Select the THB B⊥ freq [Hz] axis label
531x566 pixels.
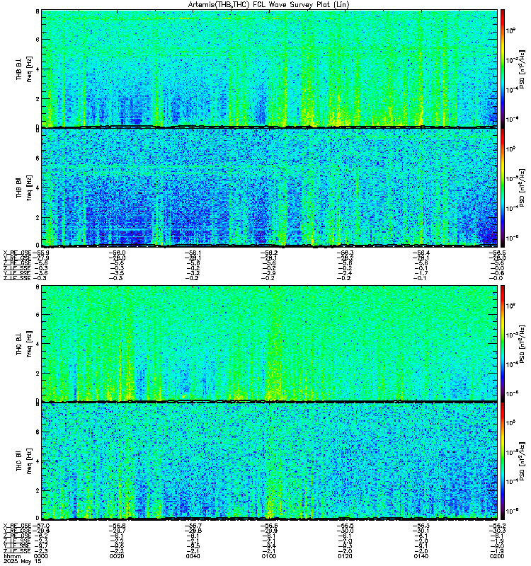[x=24, y=69]
